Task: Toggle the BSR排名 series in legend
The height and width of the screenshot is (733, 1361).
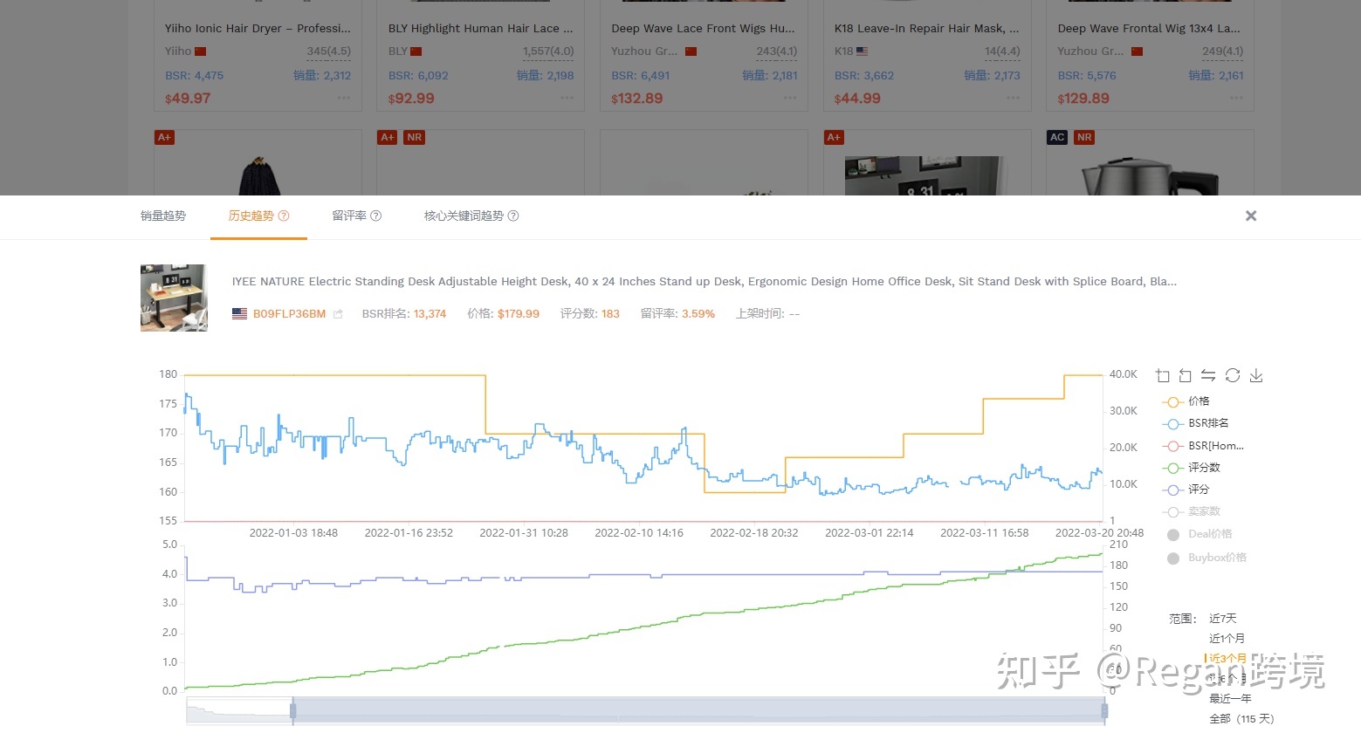Action: click(x=1196, y=423)
